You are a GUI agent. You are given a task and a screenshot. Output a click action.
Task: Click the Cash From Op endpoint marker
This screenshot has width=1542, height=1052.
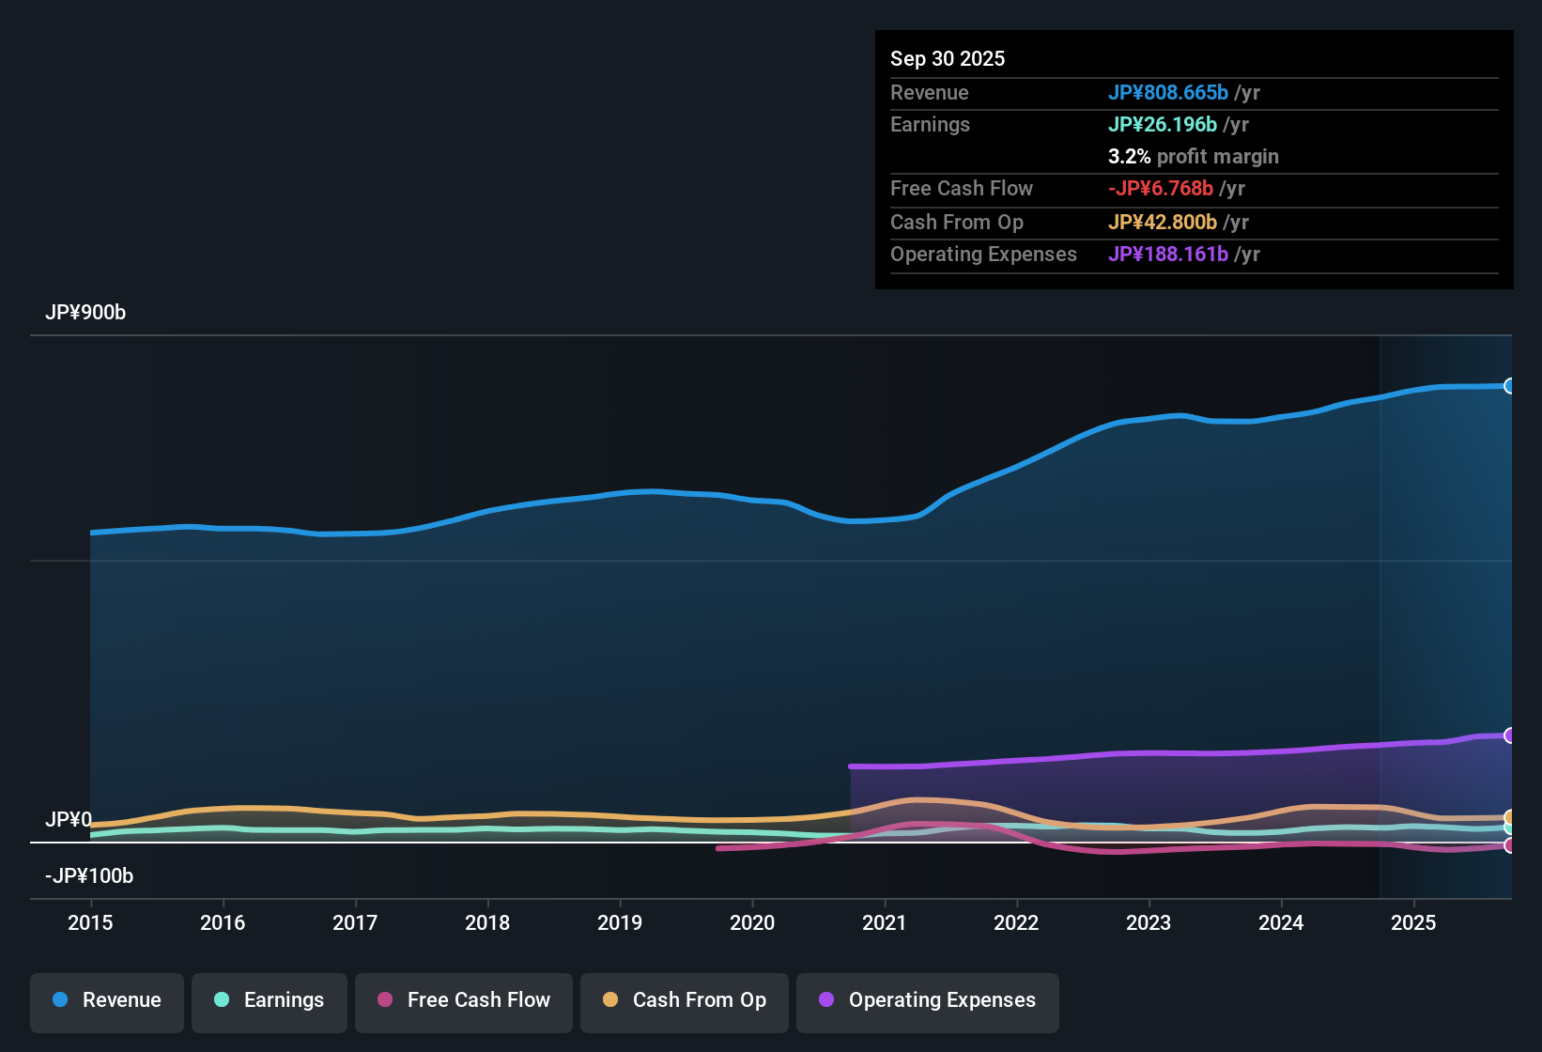[x=1510, y=818]
